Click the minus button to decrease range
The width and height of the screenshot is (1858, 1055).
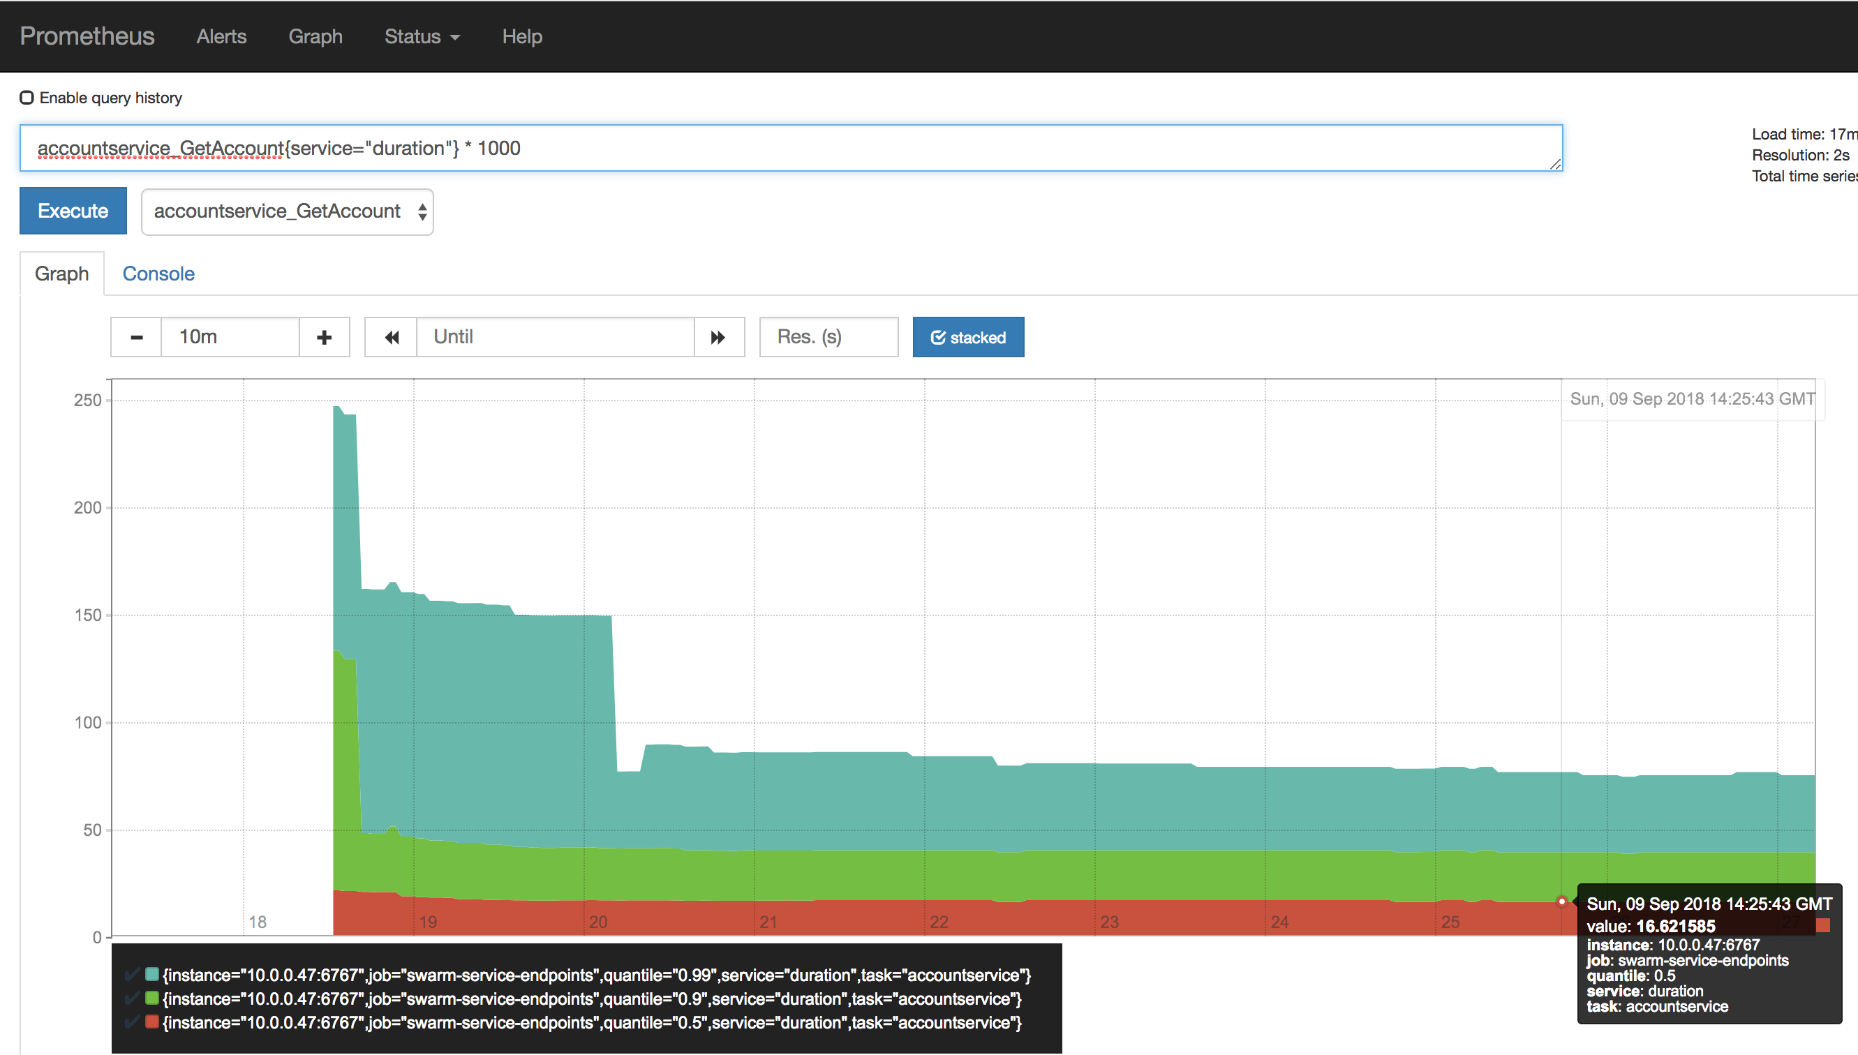136,337
